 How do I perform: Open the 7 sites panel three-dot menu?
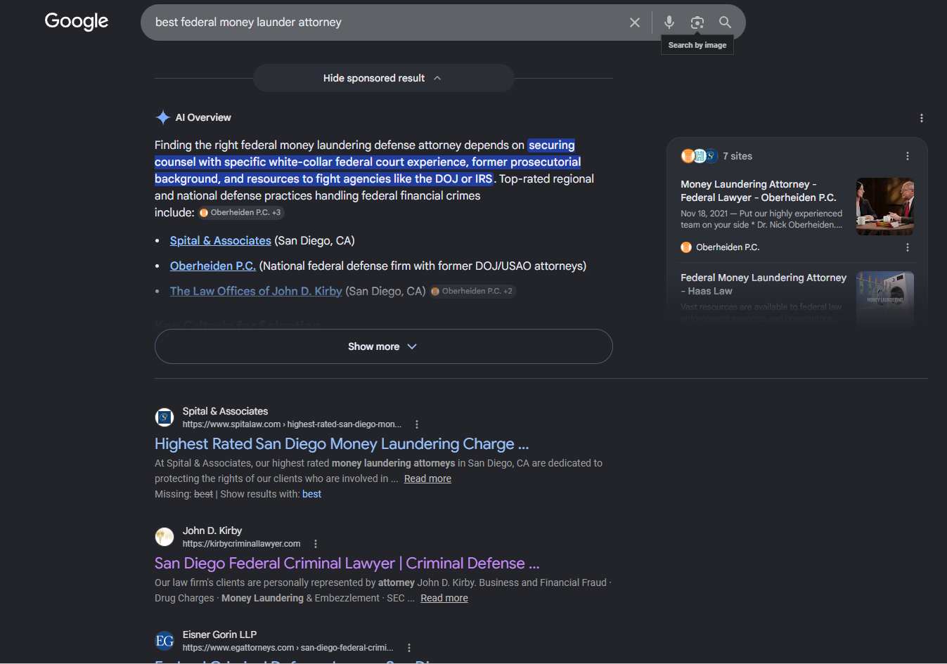point(907,156)
